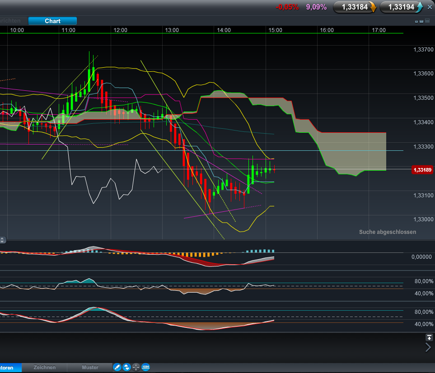The image size is (435, 373).
Task: Click the sell button showing 1,33184
Action: pos(354,7)
